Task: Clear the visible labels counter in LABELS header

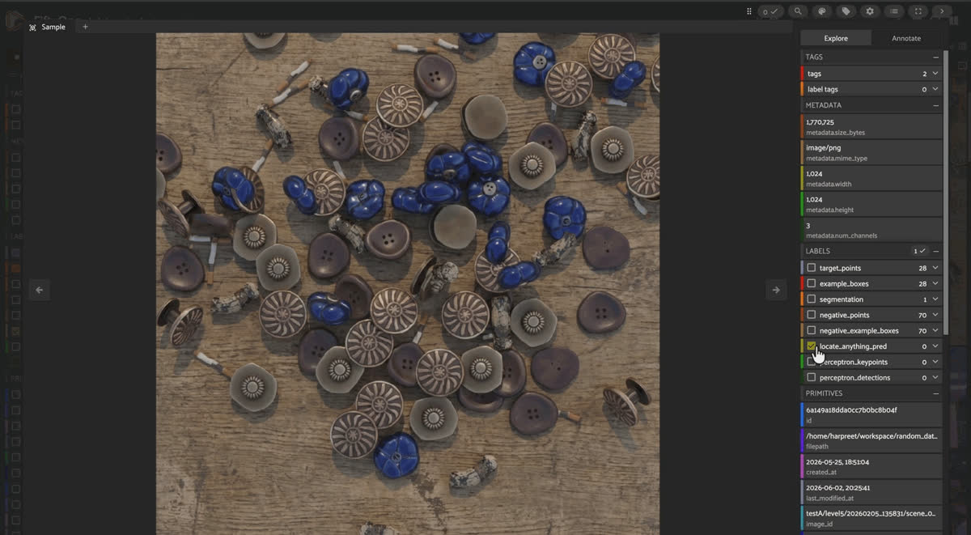Action: click(918, 251)
